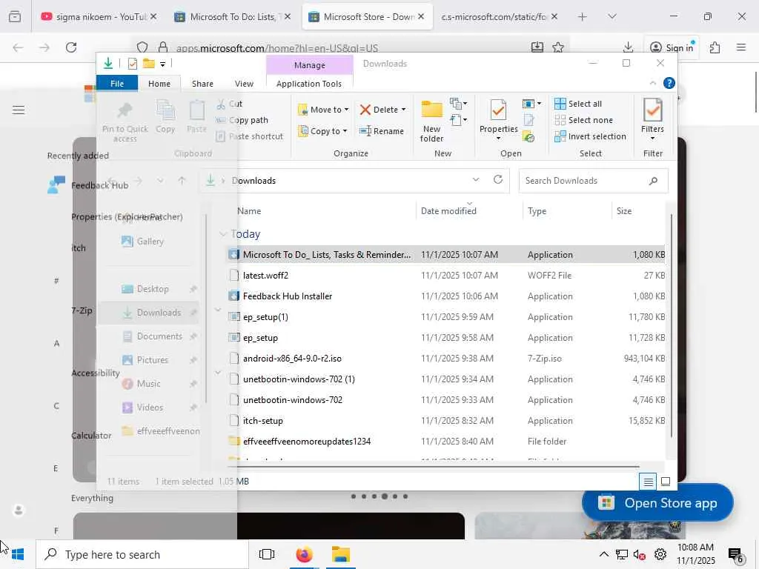The image size is (759, 569).
Task: Click Move to in Organize group
Action: [x=323, y=110]
